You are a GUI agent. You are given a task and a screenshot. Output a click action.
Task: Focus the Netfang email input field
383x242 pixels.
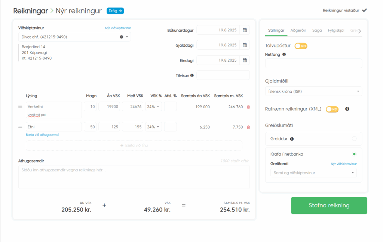[313, 63]
